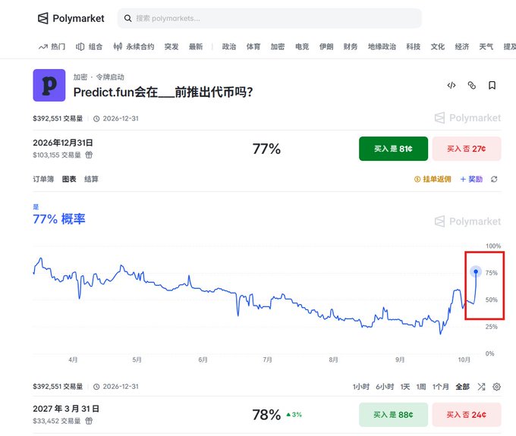Image resolution: width=516 pixels, height=436 pixels.
Task: Open the 突发 category
Action: pos(171,47)
